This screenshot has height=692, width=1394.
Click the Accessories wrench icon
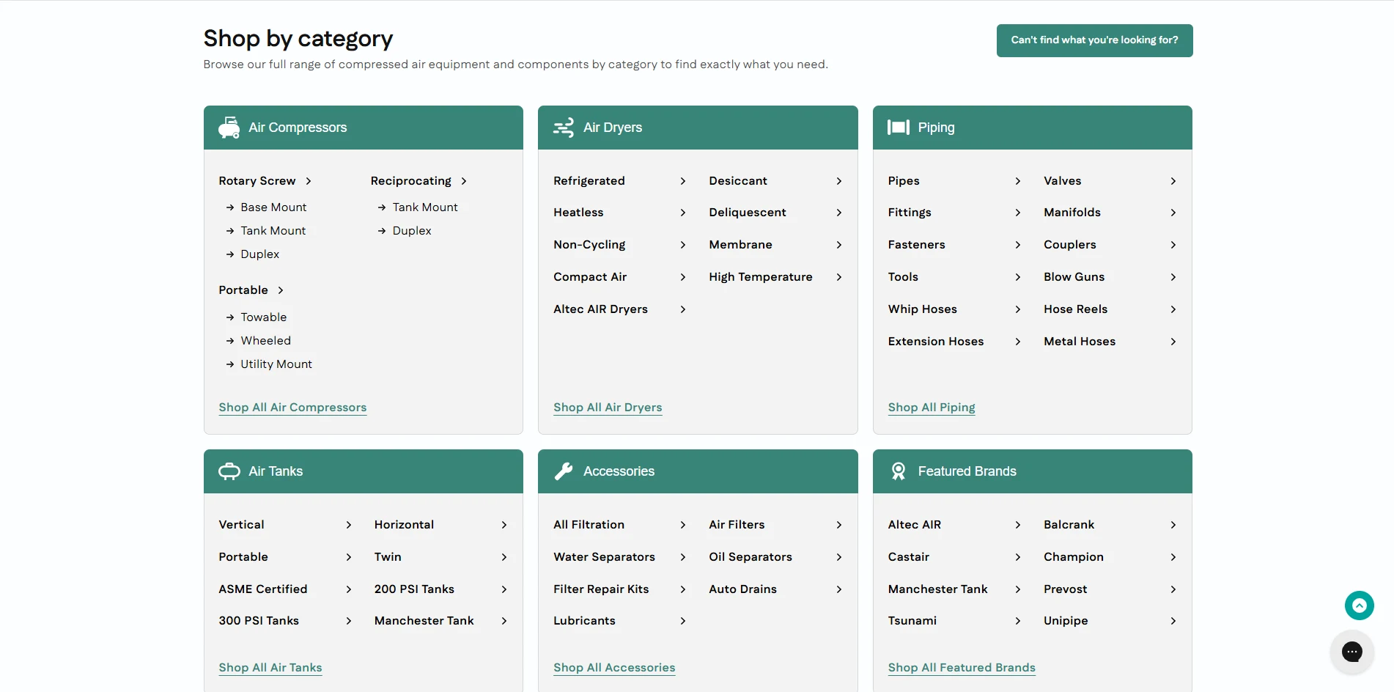tap(564, 471)
